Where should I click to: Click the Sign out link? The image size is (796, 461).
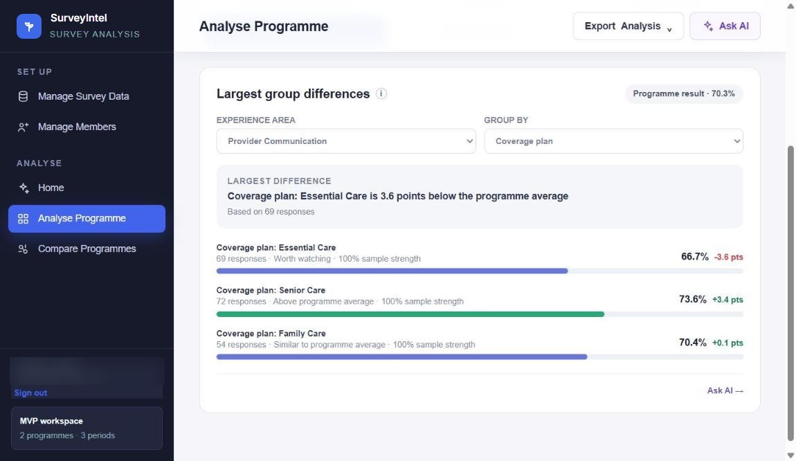coord(30,393)
